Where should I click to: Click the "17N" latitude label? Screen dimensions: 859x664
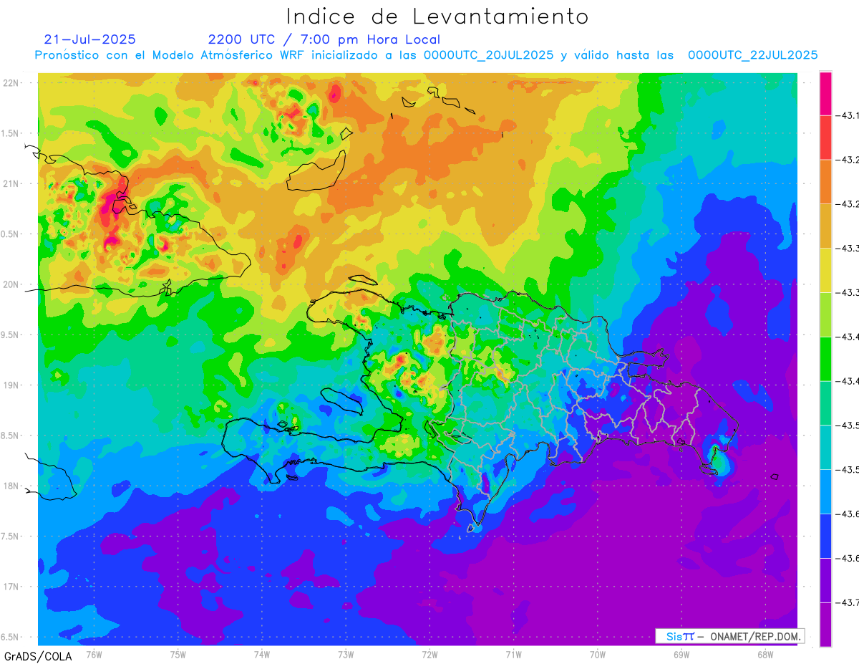[x=12, y=587]
